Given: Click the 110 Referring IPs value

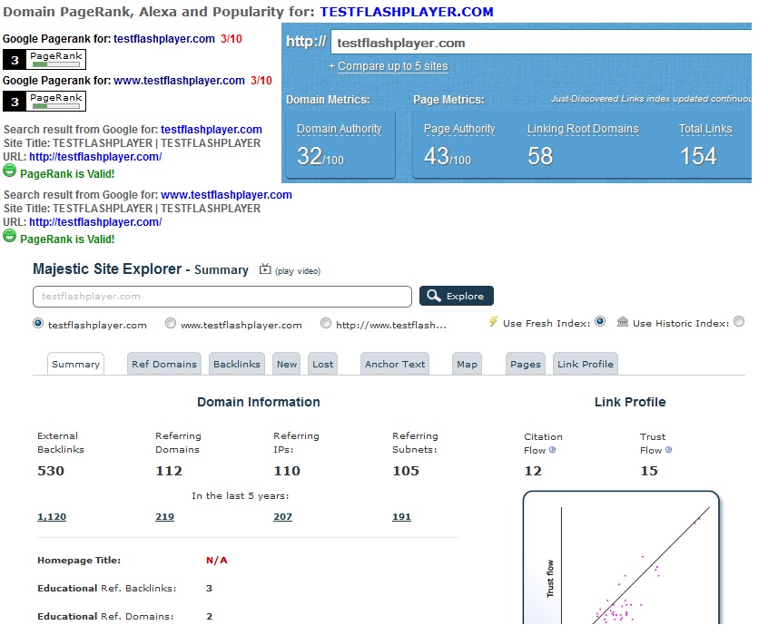Looking at the screenshot, I should 287,471.
